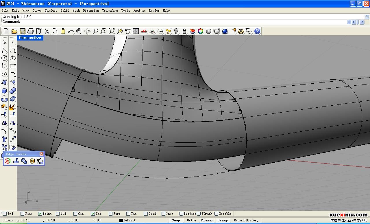Open the Solid menu
Viewport: 370px width, 224px height.
coord(65,10)
